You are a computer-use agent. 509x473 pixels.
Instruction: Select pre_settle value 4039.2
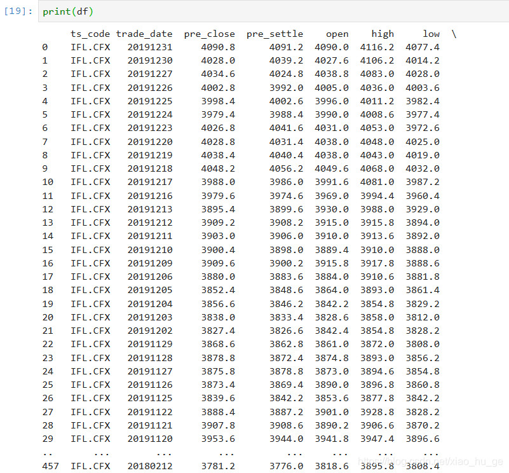(286, 61)
